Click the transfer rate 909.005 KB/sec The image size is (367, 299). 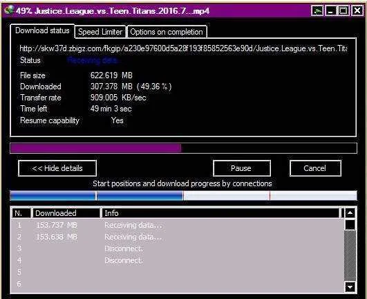point(118,98)
